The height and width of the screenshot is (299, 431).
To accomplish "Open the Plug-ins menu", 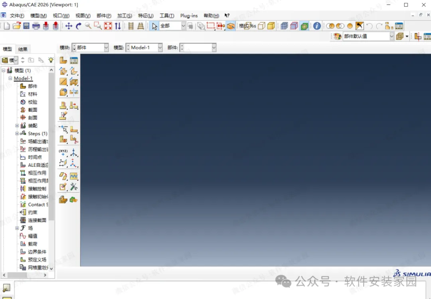I will click(189, 16).
